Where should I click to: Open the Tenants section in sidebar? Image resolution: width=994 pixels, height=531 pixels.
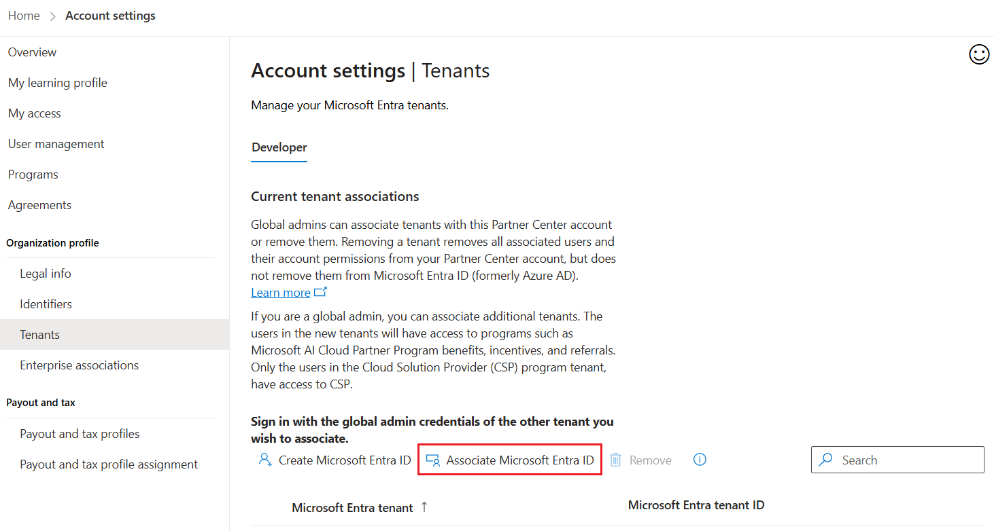pyautogui.click(x=39, y=334)
